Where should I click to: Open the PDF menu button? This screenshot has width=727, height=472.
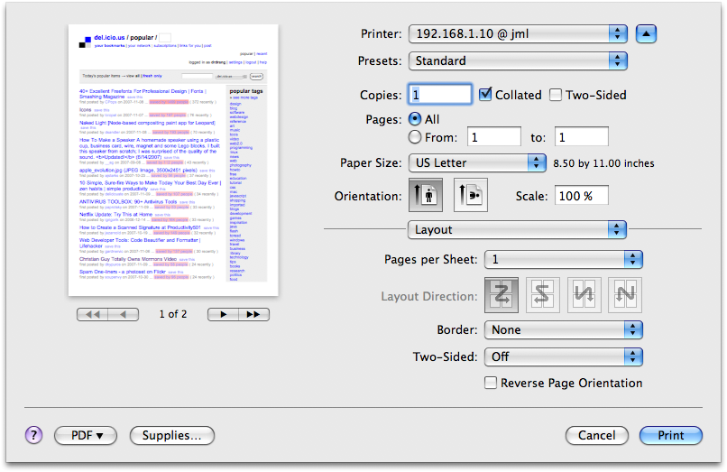point(87,435)
